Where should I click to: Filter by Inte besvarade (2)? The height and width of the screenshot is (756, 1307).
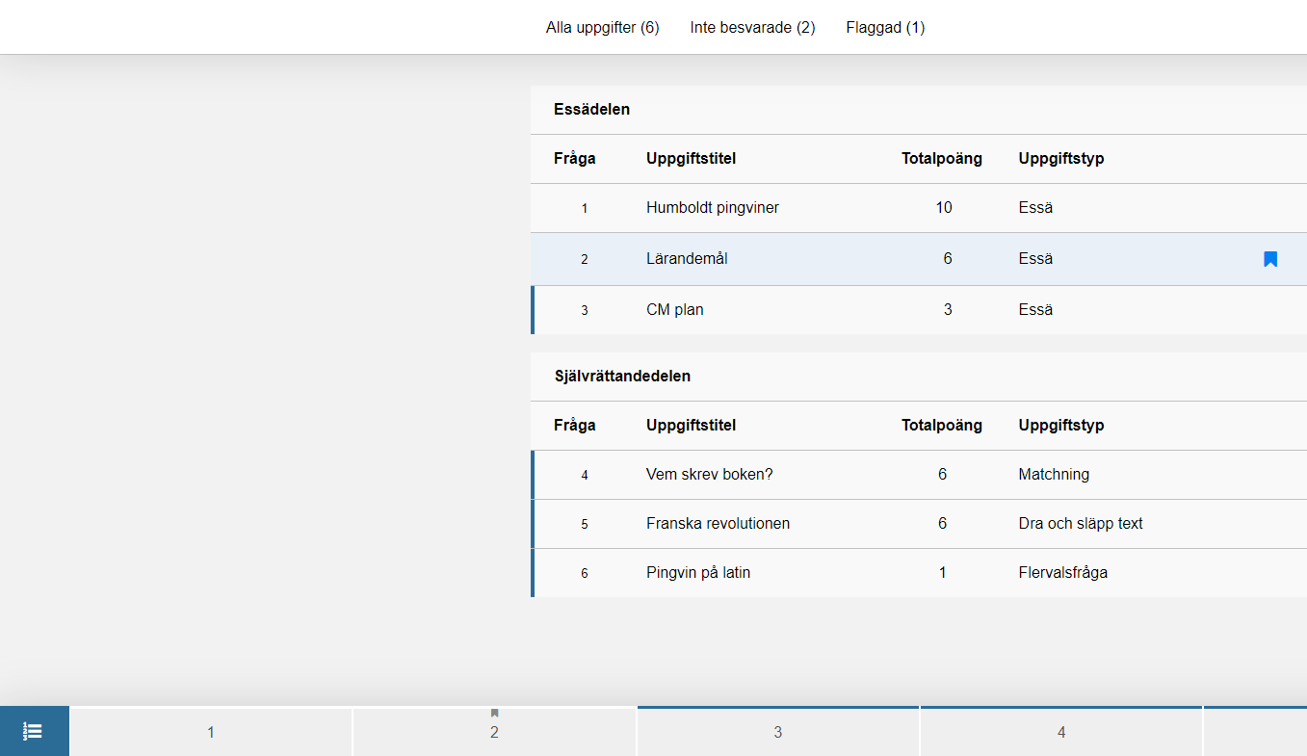tap(753, 28)
